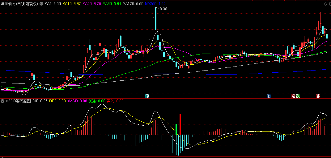Click the MA60: 5.64 green label

coord(112,4)
